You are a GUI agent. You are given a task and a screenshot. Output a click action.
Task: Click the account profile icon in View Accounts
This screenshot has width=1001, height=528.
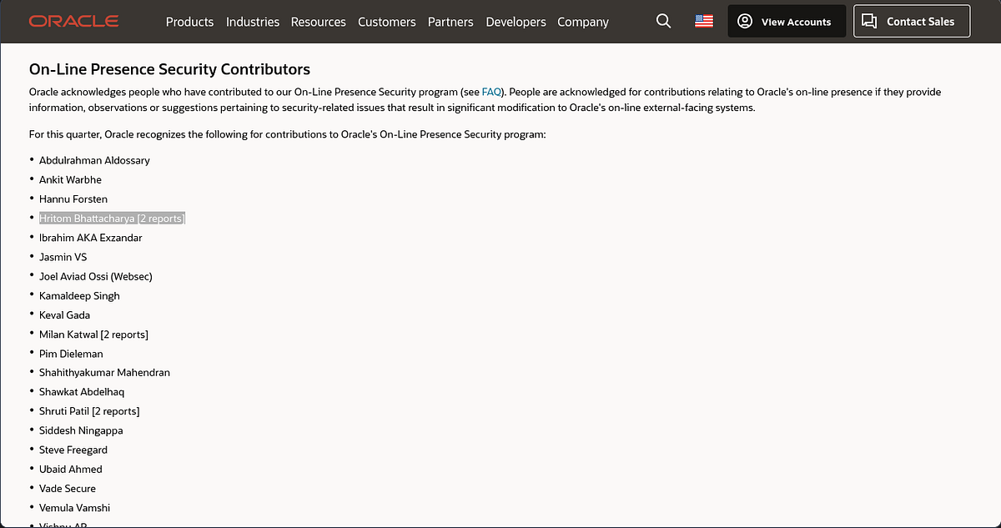[744, 21]
